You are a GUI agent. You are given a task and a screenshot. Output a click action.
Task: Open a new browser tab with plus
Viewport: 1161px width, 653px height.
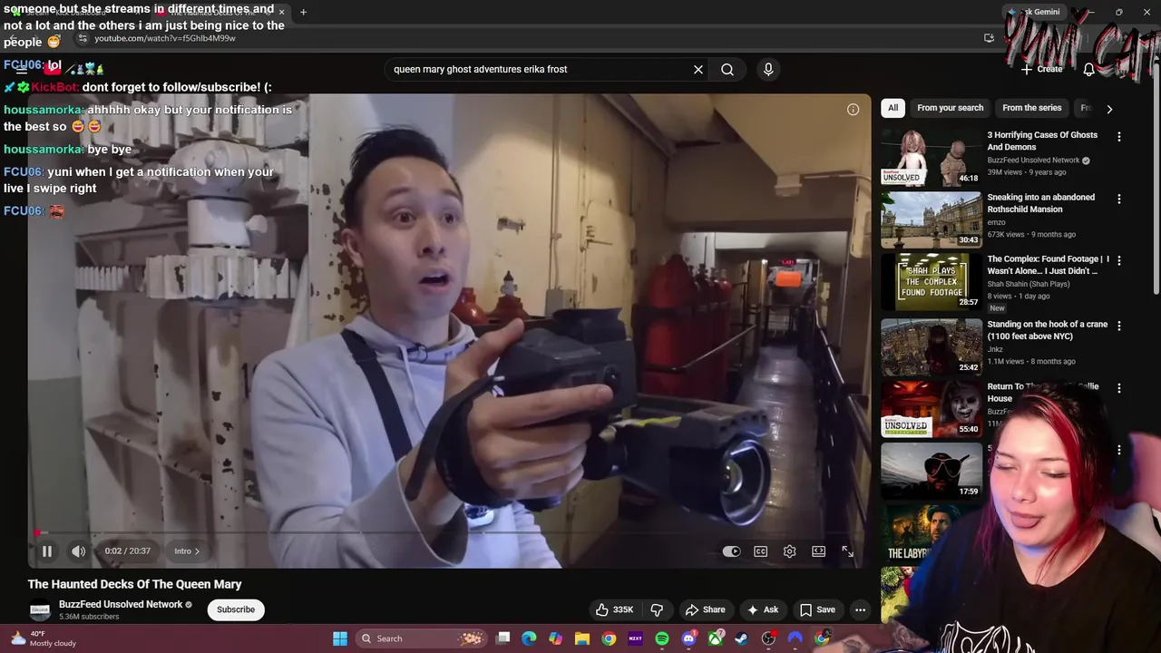[x=303, y=12]
